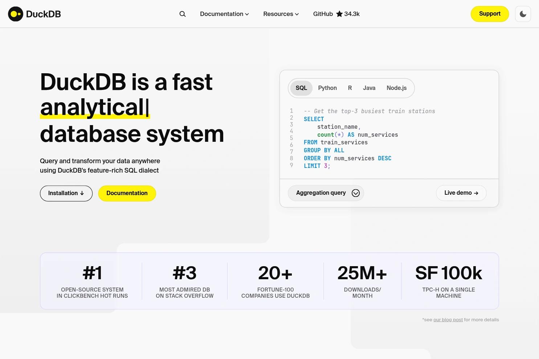Switch to the Node.js tab

click(396, 88)
